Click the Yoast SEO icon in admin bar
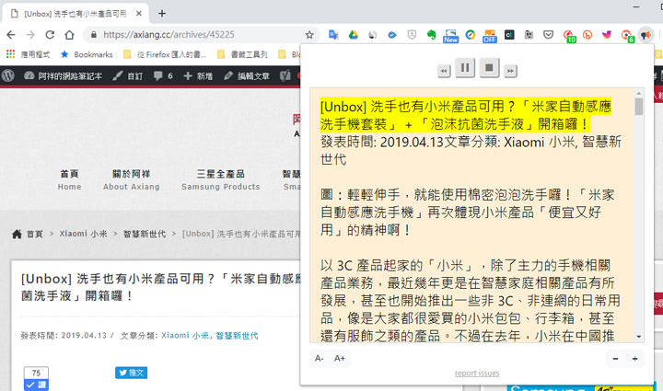663x391 pixels. click(x=285, y=76)
